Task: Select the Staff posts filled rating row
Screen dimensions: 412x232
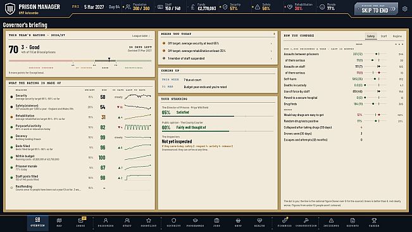Action: click(80, 178)
